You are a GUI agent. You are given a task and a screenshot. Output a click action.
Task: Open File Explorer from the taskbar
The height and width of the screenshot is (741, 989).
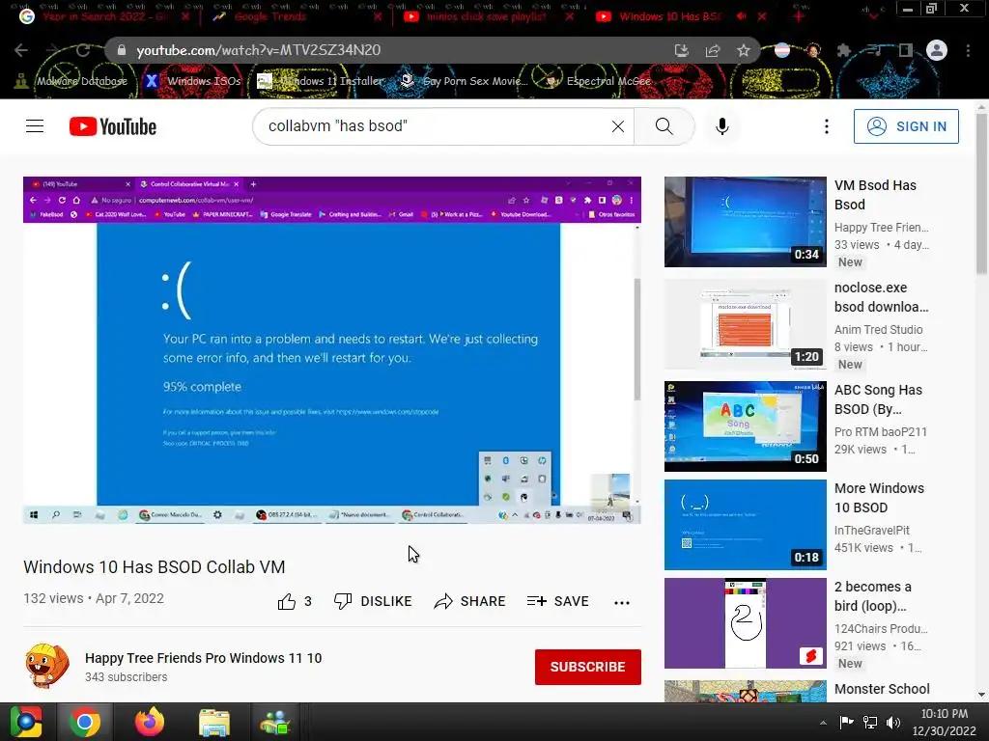(213, 722)
